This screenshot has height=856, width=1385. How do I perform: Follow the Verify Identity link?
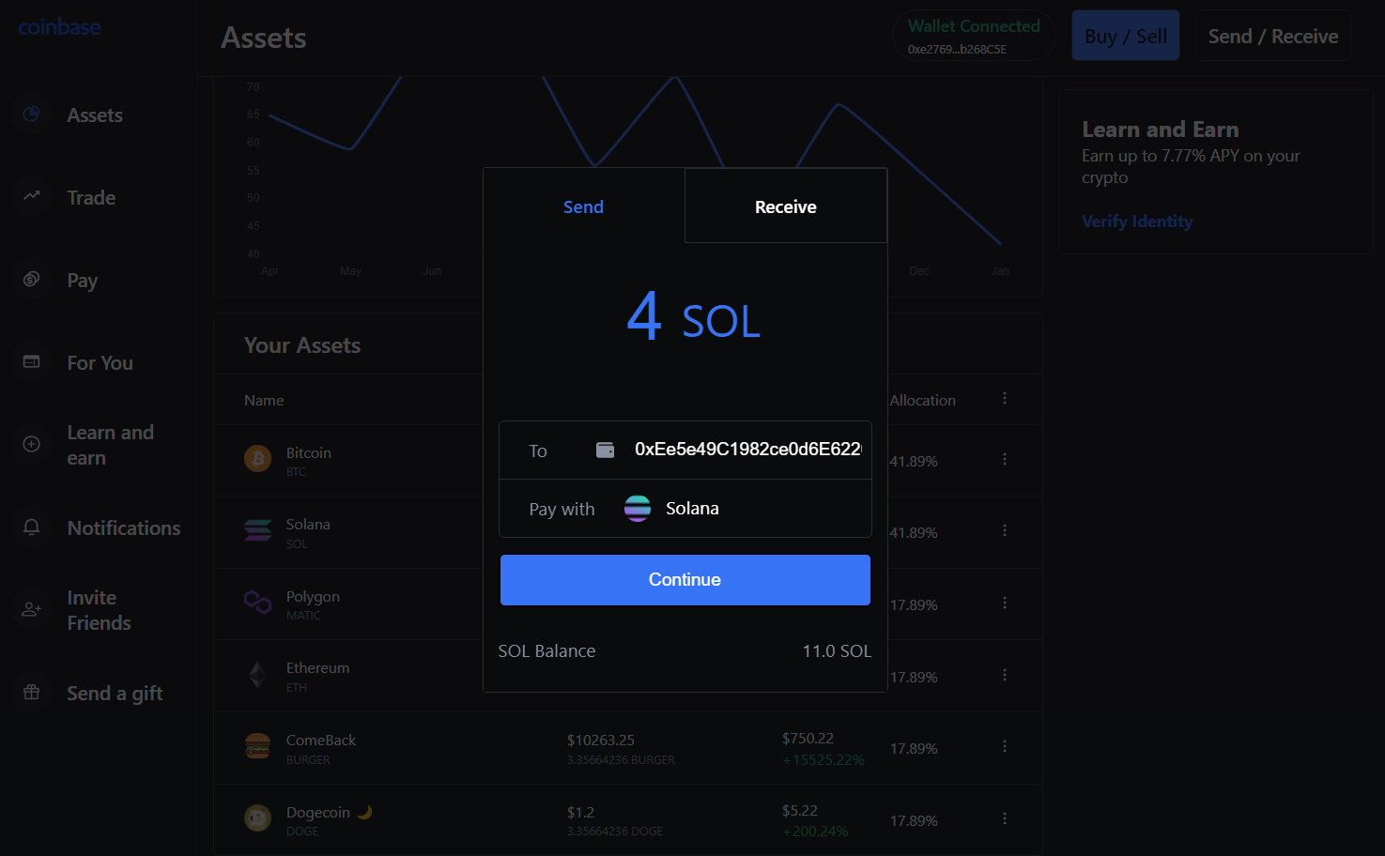click(x=1137, y=222)
